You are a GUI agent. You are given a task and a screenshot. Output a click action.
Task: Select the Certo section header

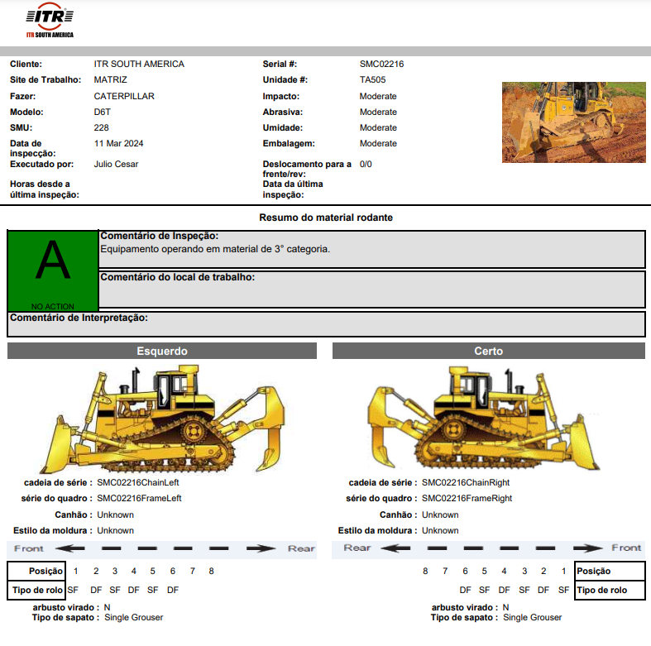point(489,351)
